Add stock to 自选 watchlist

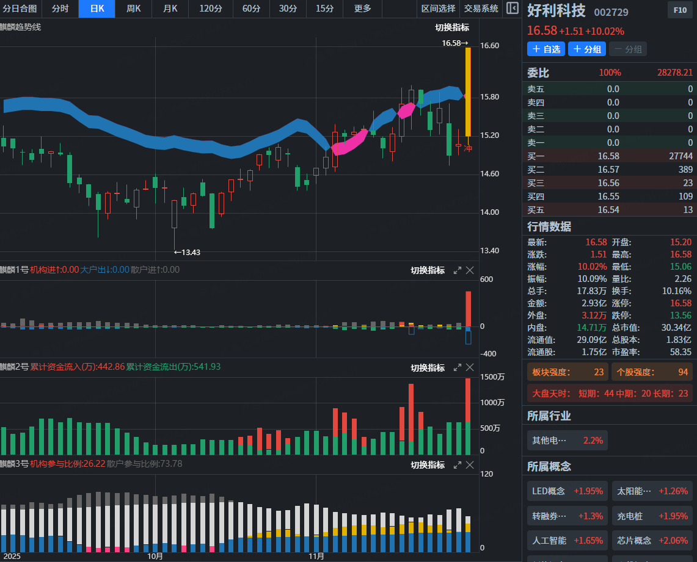[x=546, y=49]
